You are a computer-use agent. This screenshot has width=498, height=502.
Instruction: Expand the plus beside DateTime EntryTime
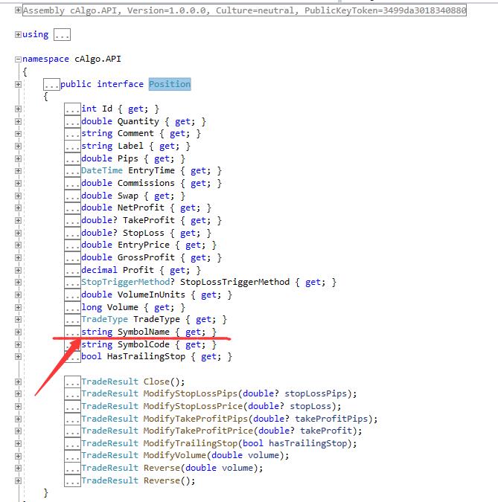pos(19,170)
